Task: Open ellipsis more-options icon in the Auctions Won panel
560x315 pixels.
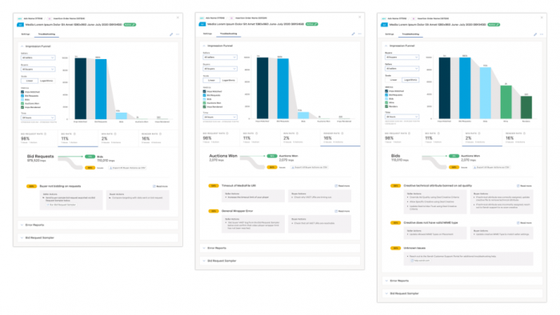Action: point(360,34)
